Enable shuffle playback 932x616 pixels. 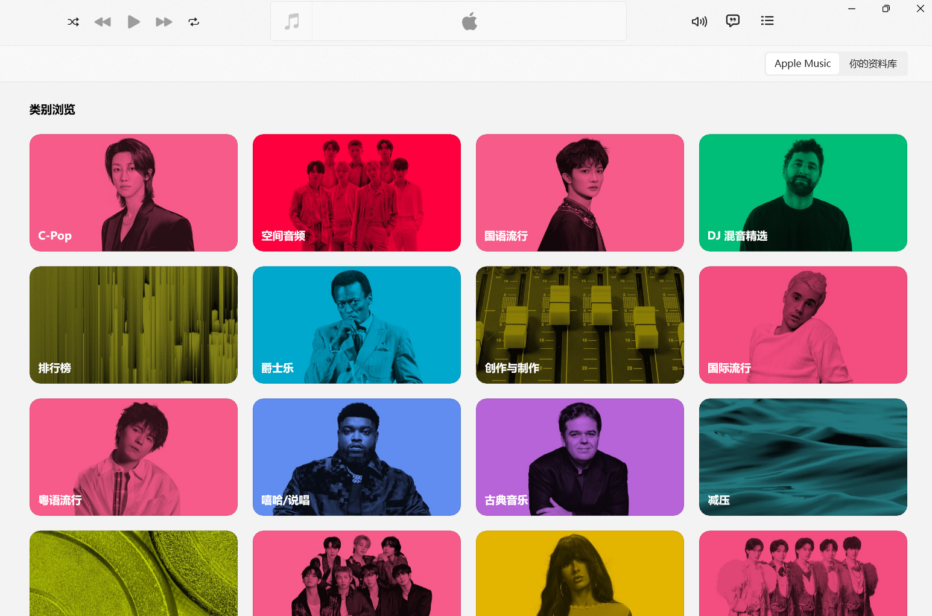[x=73, y=22]
